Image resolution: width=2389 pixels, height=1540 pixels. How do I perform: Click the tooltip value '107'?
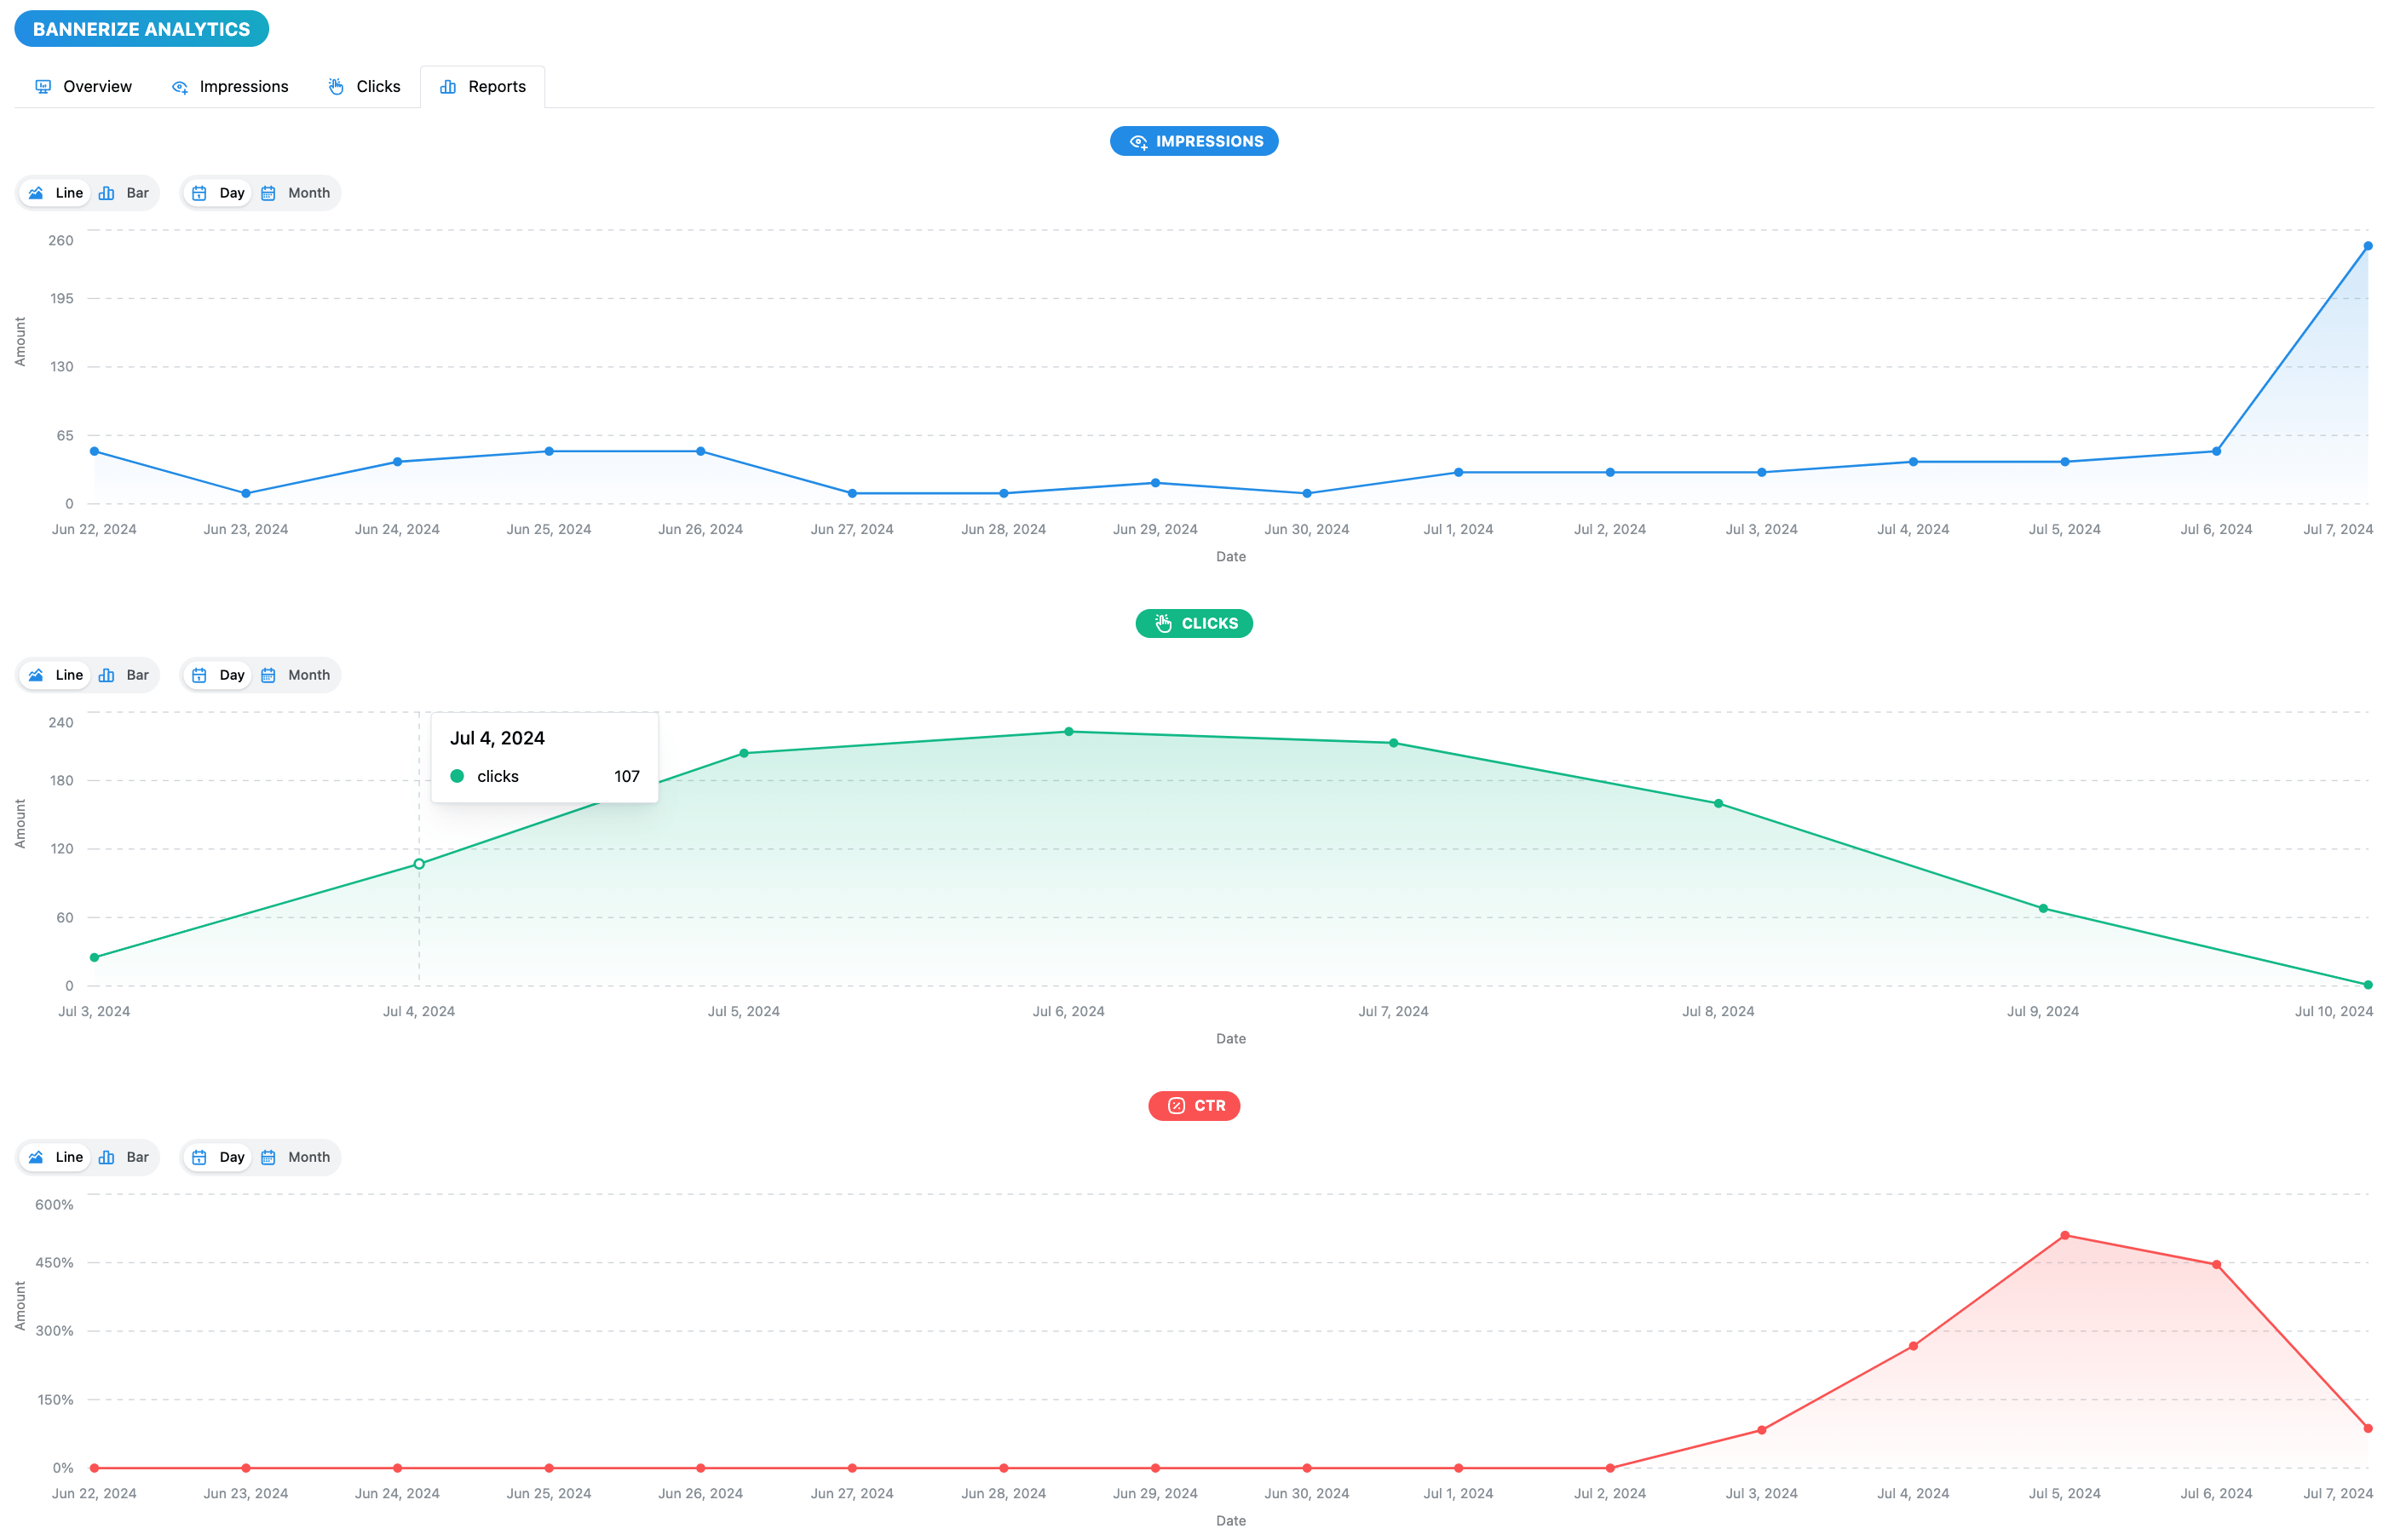(x=627, y=776)
